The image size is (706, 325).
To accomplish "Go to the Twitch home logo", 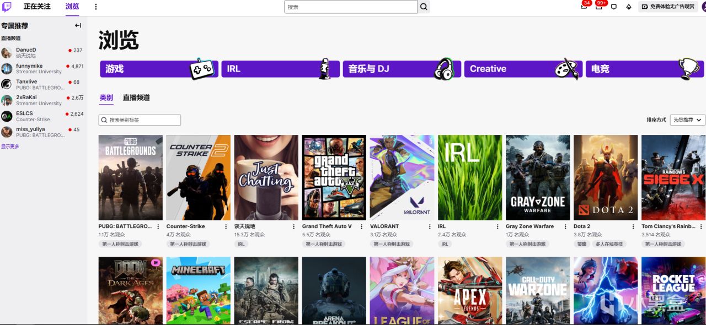I will tap(7, 7).
